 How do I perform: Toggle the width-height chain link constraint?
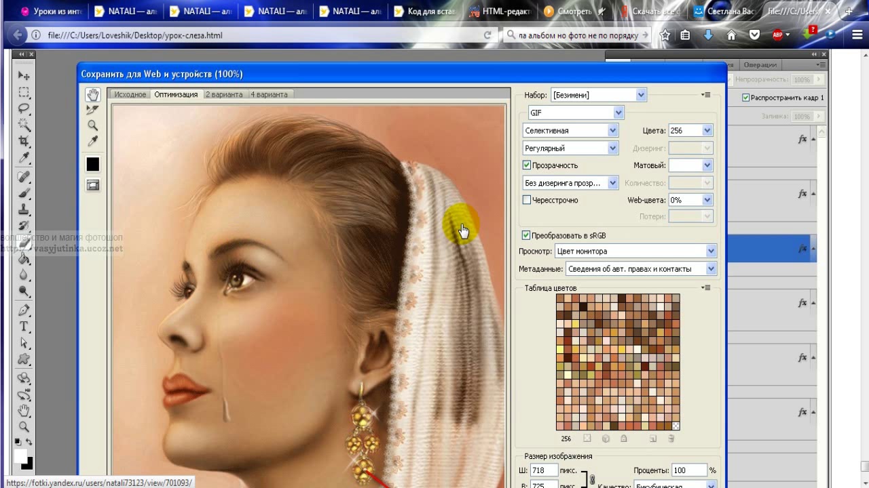point(592,479)
